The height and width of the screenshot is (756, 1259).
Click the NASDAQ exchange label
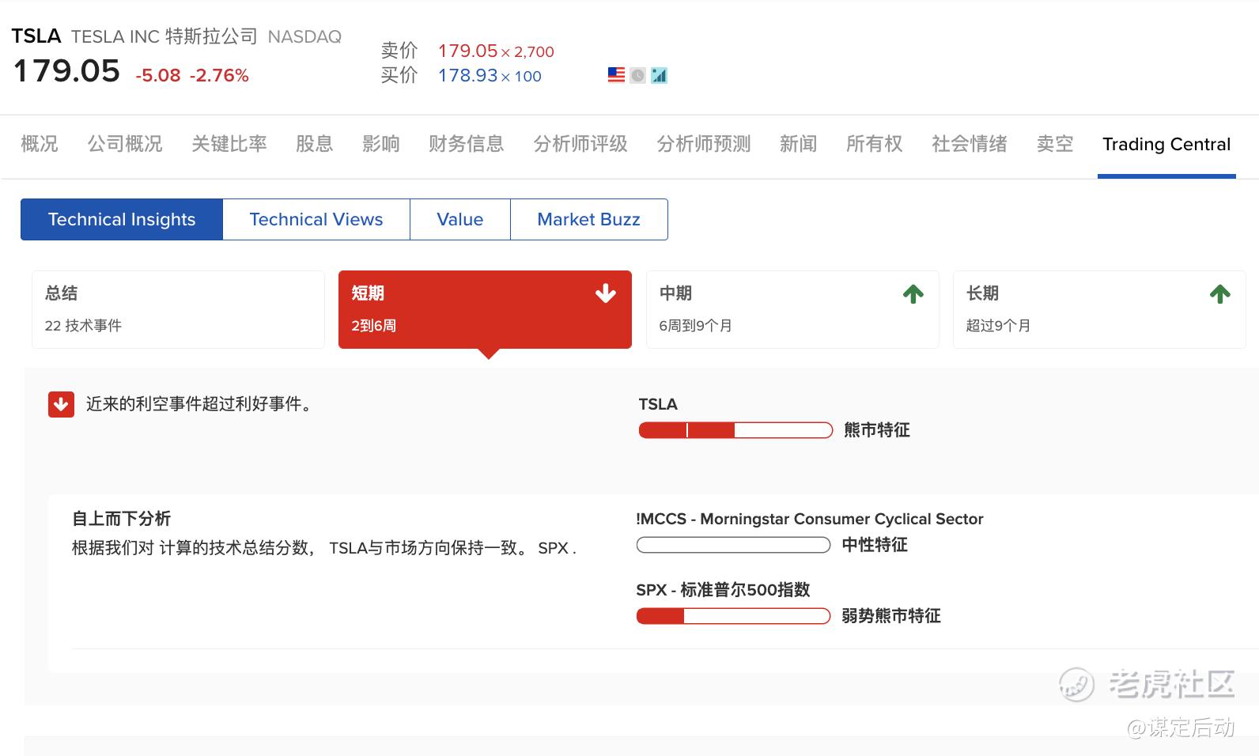coord(304,36)
